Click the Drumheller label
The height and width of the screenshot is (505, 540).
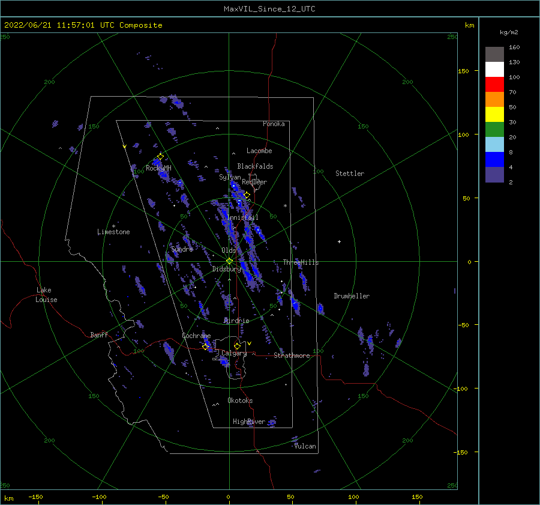(352, 296)
